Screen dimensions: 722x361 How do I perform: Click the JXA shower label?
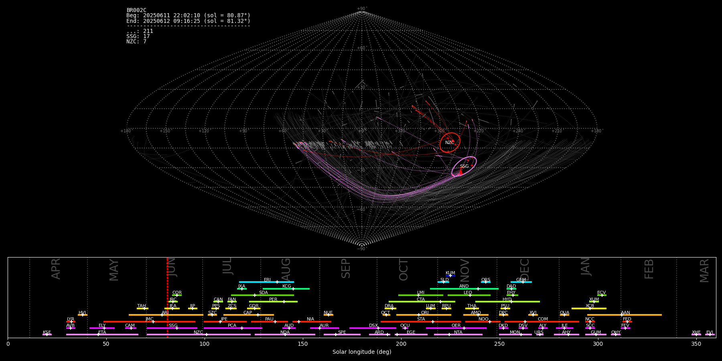coord(241,286)
